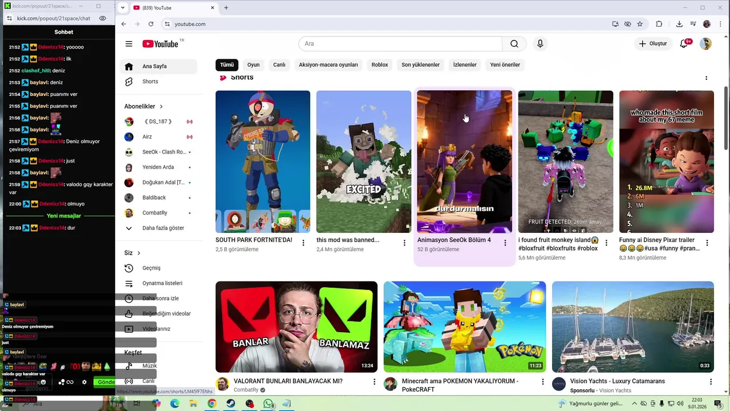This screenshot has width=730, height=411.
Task: Open Chrome three-dot menu
Action: click(720, 24)
